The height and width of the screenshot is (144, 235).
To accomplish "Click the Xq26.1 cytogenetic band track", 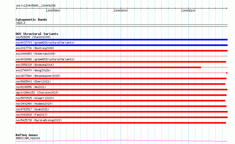I will 121,26.
